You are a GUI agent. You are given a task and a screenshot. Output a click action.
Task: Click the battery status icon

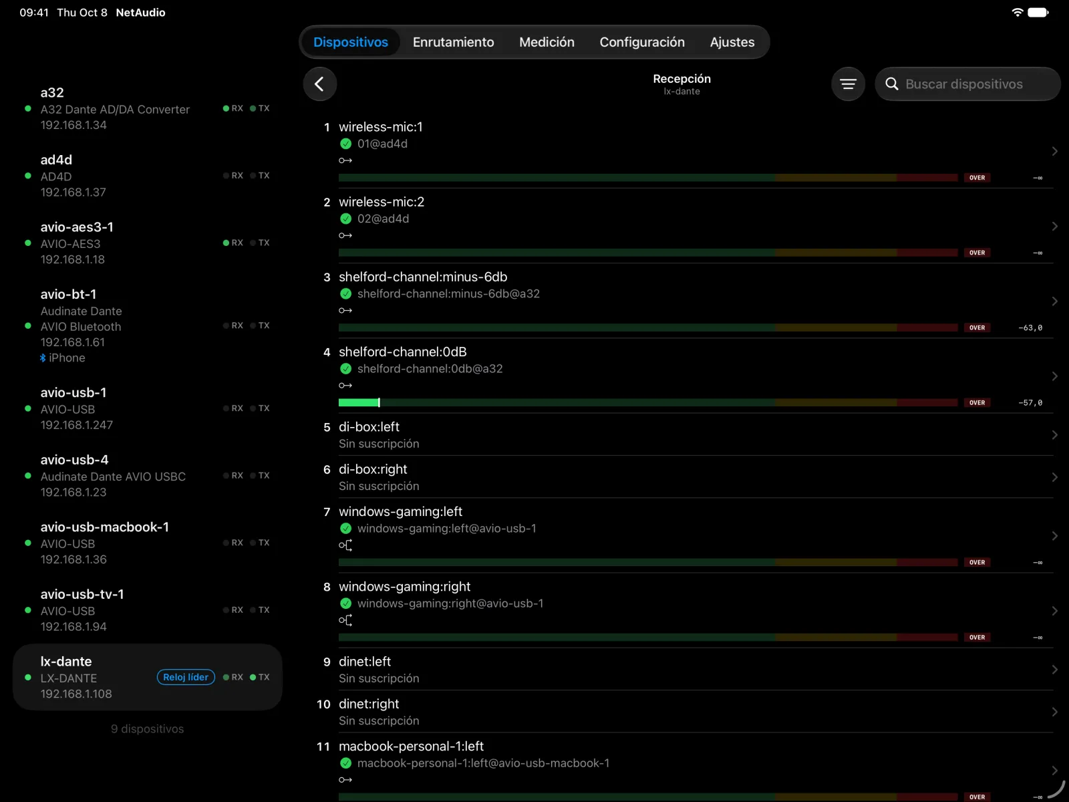coord(1038,12)
